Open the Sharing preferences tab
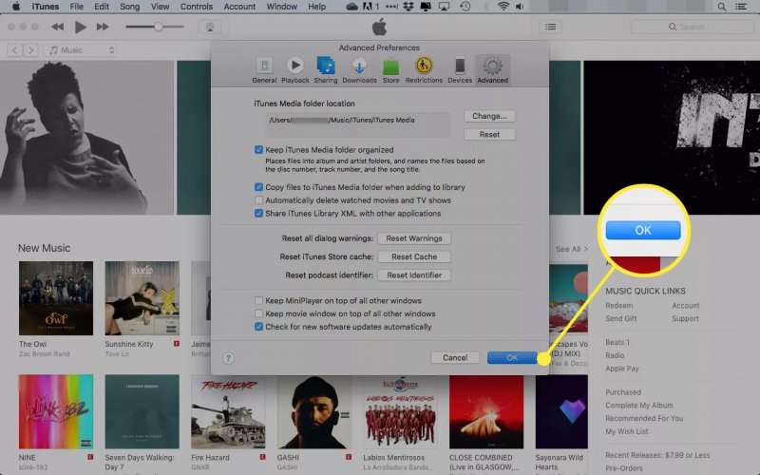Viewport: 760px width, 475px height. [x=326, y=70]
